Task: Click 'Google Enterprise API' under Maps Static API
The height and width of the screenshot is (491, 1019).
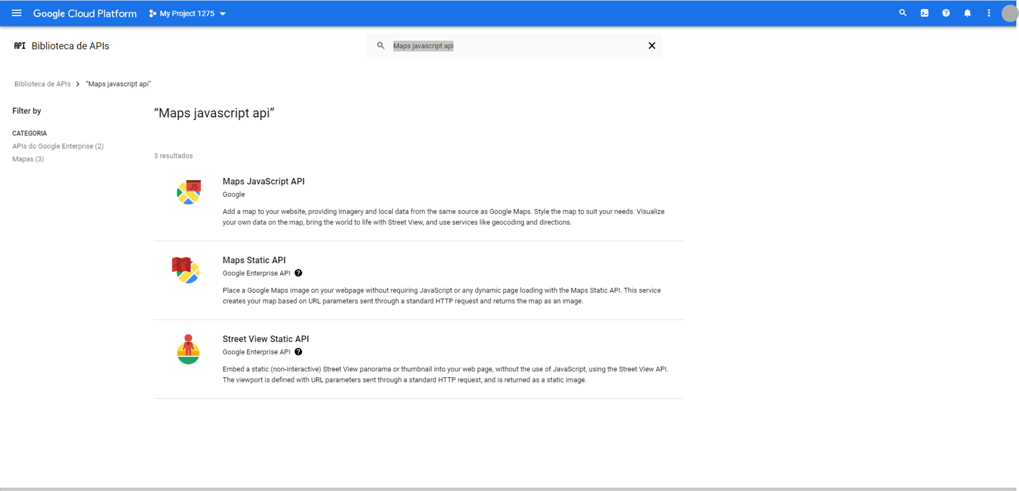Action: pos(256,273)
